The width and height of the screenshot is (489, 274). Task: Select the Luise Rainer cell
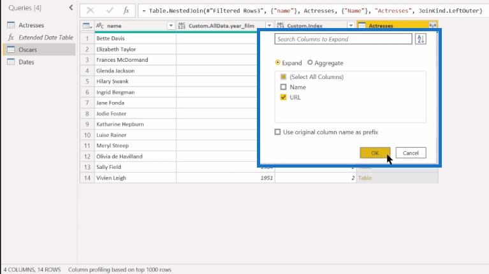click(x=135, y=135)
